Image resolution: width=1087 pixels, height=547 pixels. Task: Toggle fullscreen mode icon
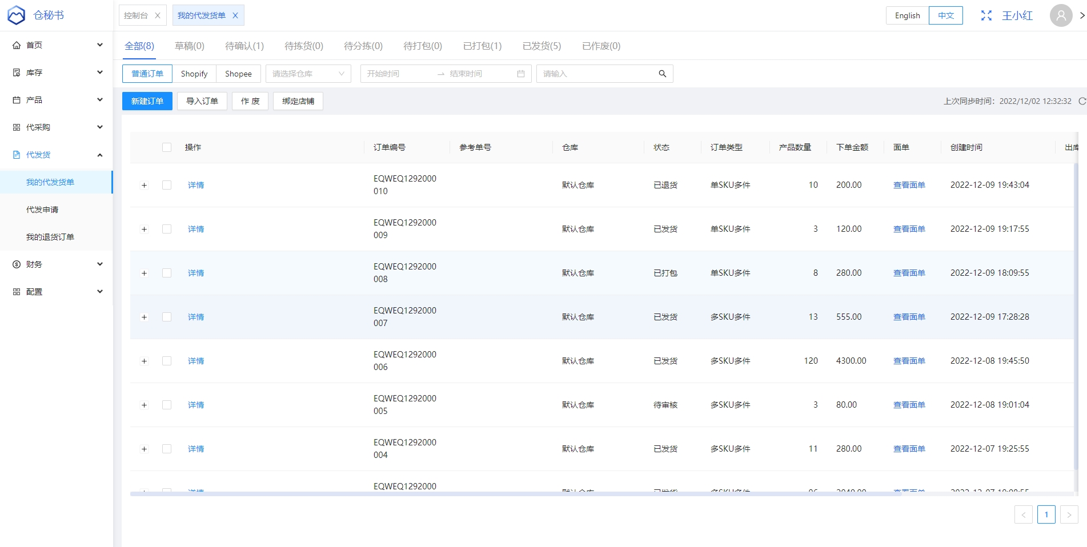pyautogui.click(x=986, y=15)
